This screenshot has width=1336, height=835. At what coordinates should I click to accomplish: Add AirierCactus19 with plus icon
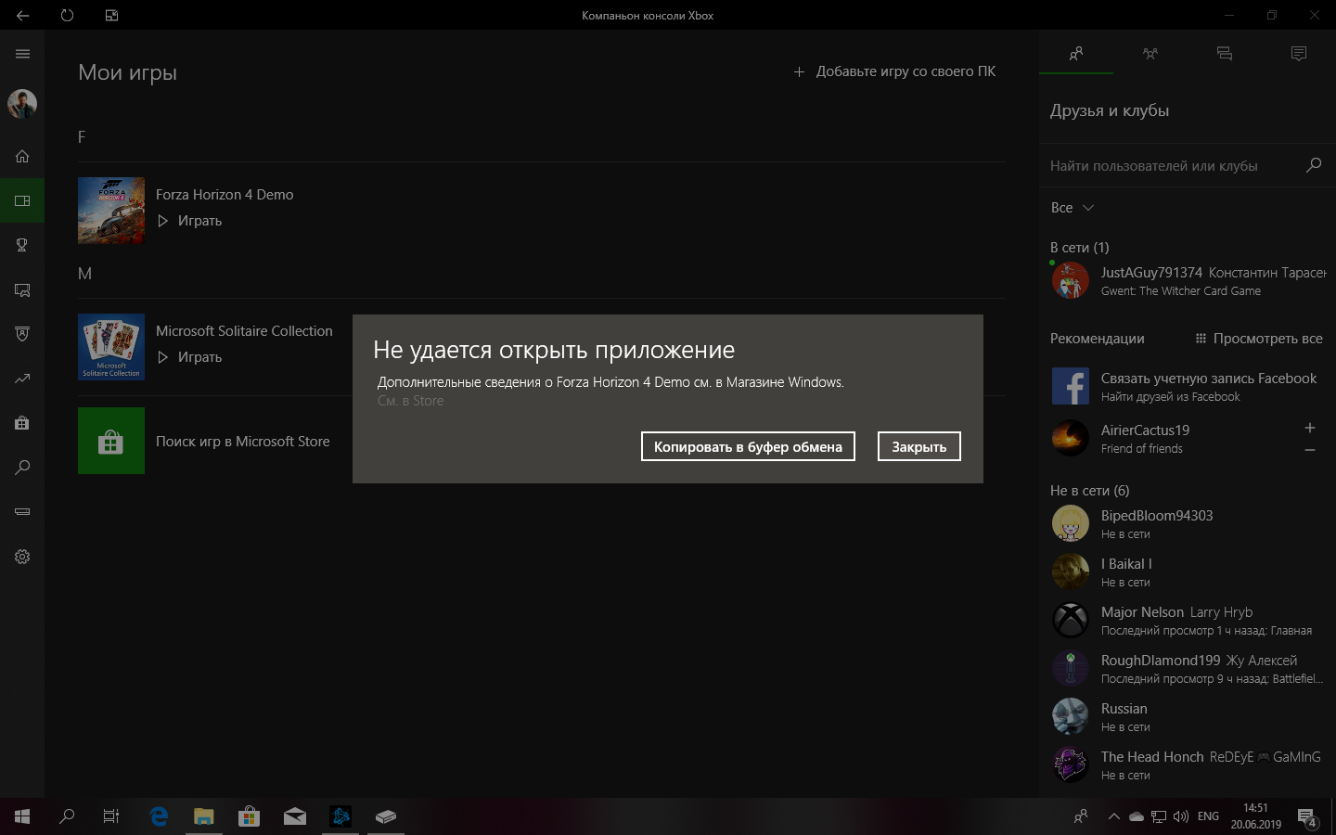(1310, 428)
